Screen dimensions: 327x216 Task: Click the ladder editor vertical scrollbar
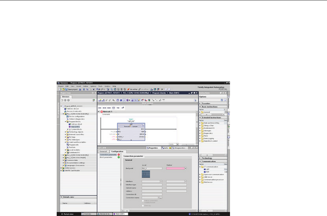[x=197, y=127]
